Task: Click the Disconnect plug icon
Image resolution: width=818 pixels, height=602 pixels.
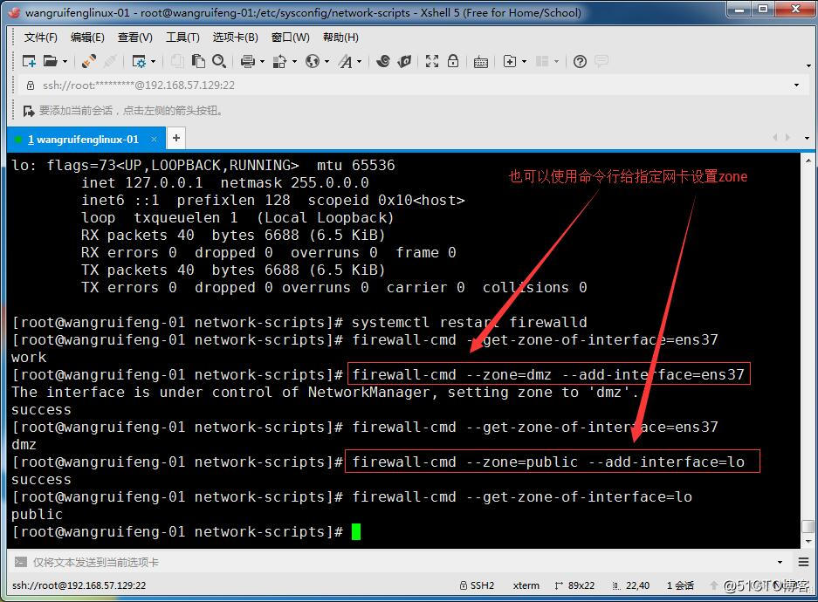Action: coord(109,61)
